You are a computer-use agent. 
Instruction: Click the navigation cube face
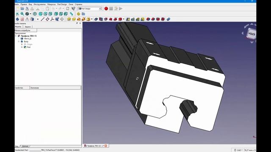tap(252, 34)
